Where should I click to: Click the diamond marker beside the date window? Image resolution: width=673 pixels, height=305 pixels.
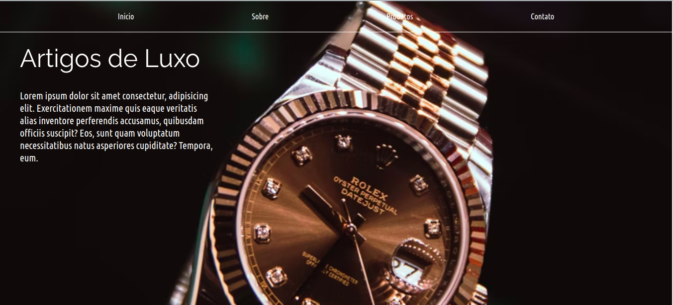[433, 228]
